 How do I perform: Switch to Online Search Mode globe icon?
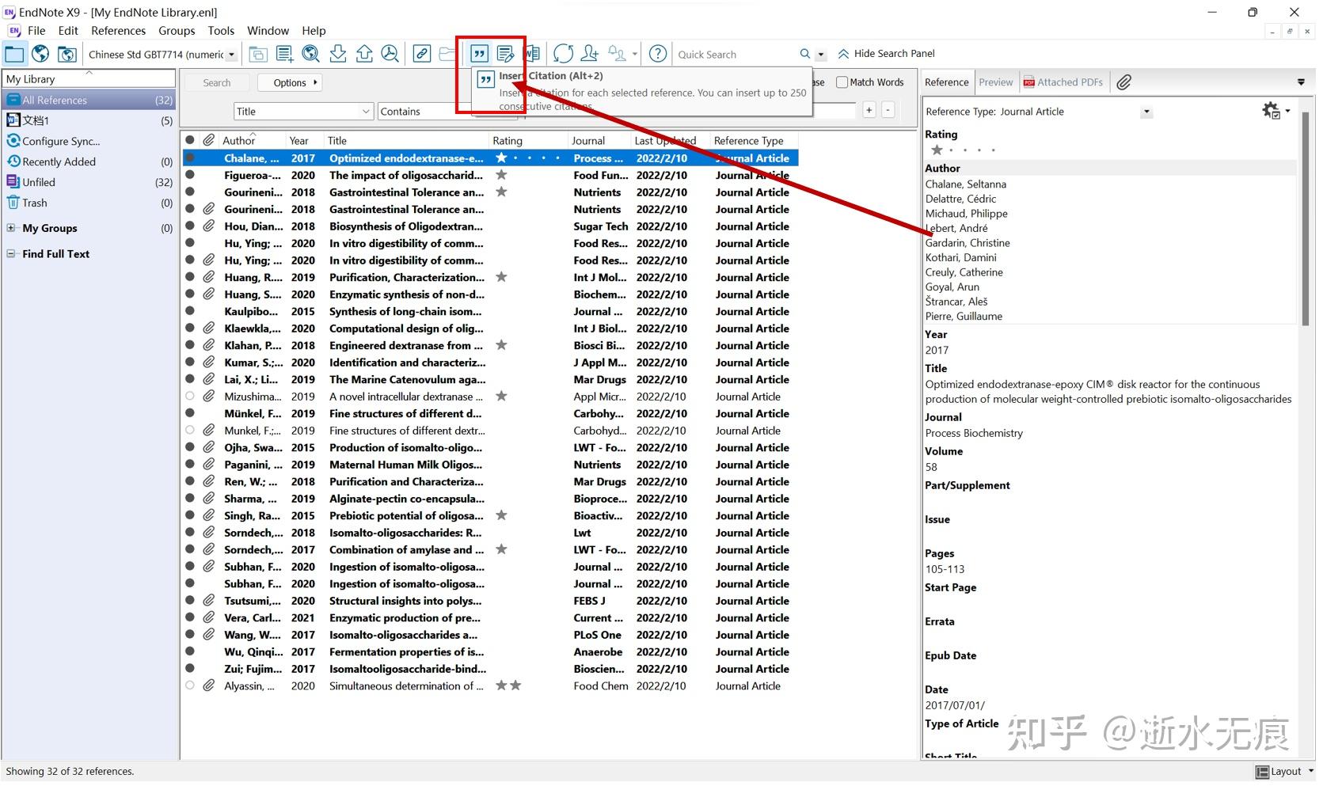[x=40, y=54]
